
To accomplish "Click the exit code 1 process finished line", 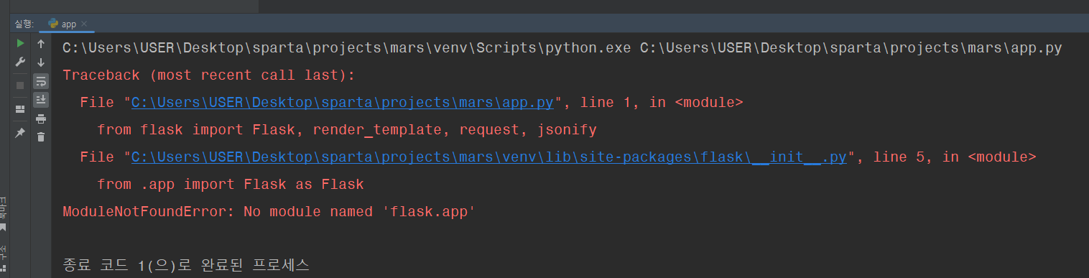I will pyautogui.click(x=186, y=265).
